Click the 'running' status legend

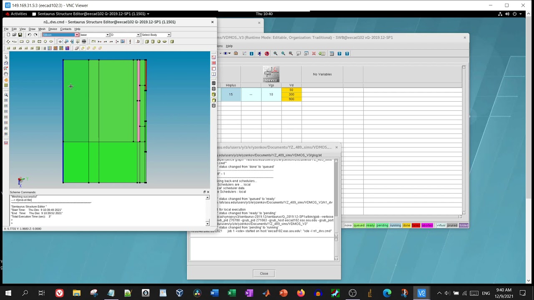395,225
